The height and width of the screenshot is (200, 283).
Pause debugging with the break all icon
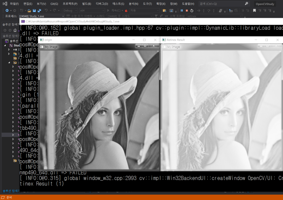[182, 11]
